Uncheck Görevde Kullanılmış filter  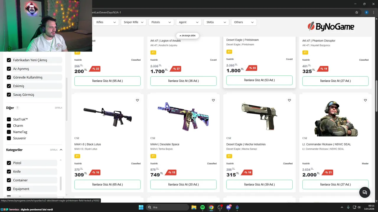(9, 77)
